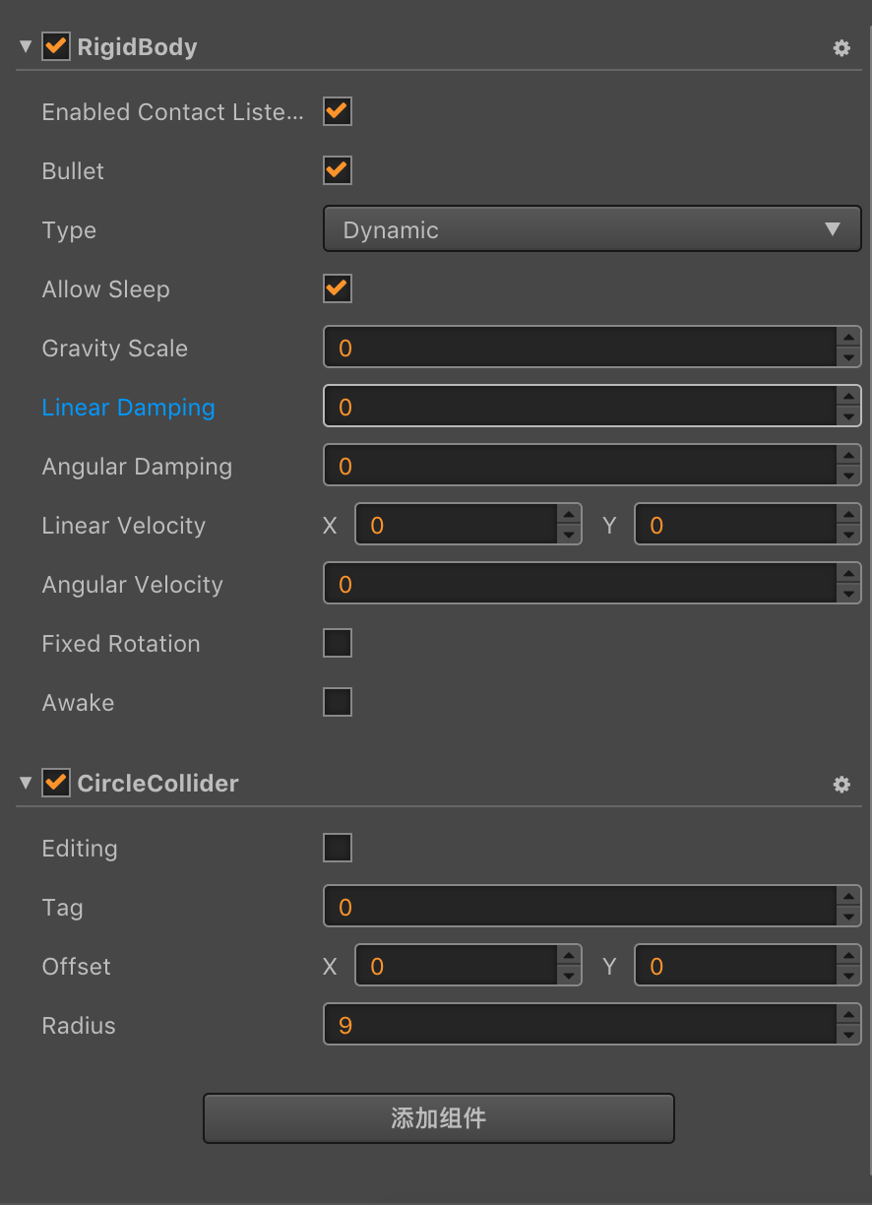The width and height of the screenshot is (872, 1205).
Task: Toggle the CircleCollider Editing checkbox
Action: tap(338, 848)
